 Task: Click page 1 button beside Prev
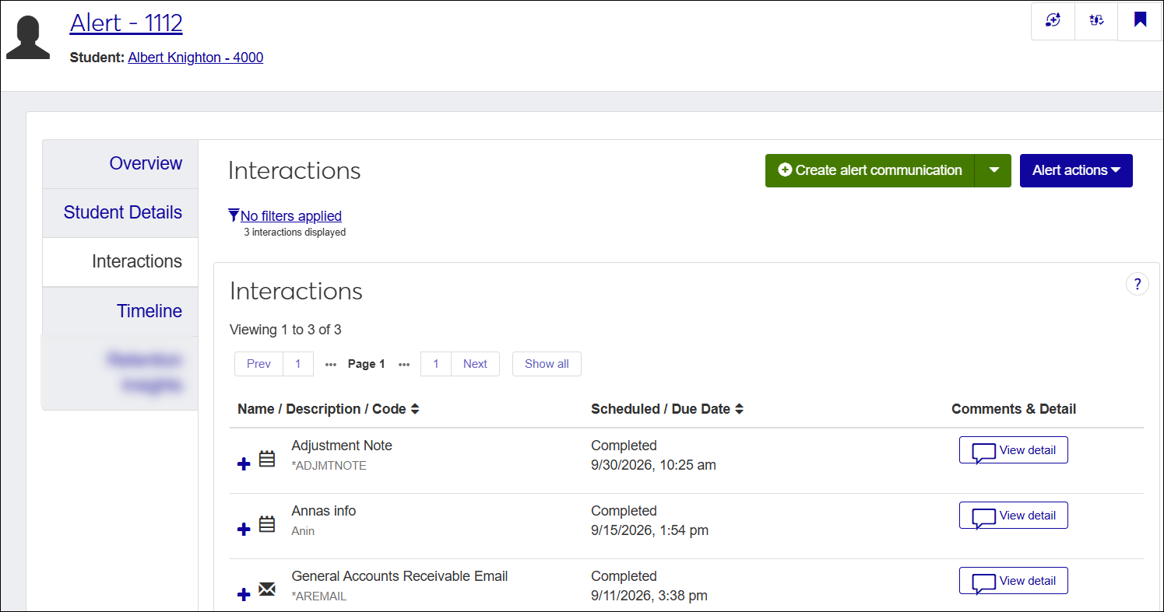[298, 364]
